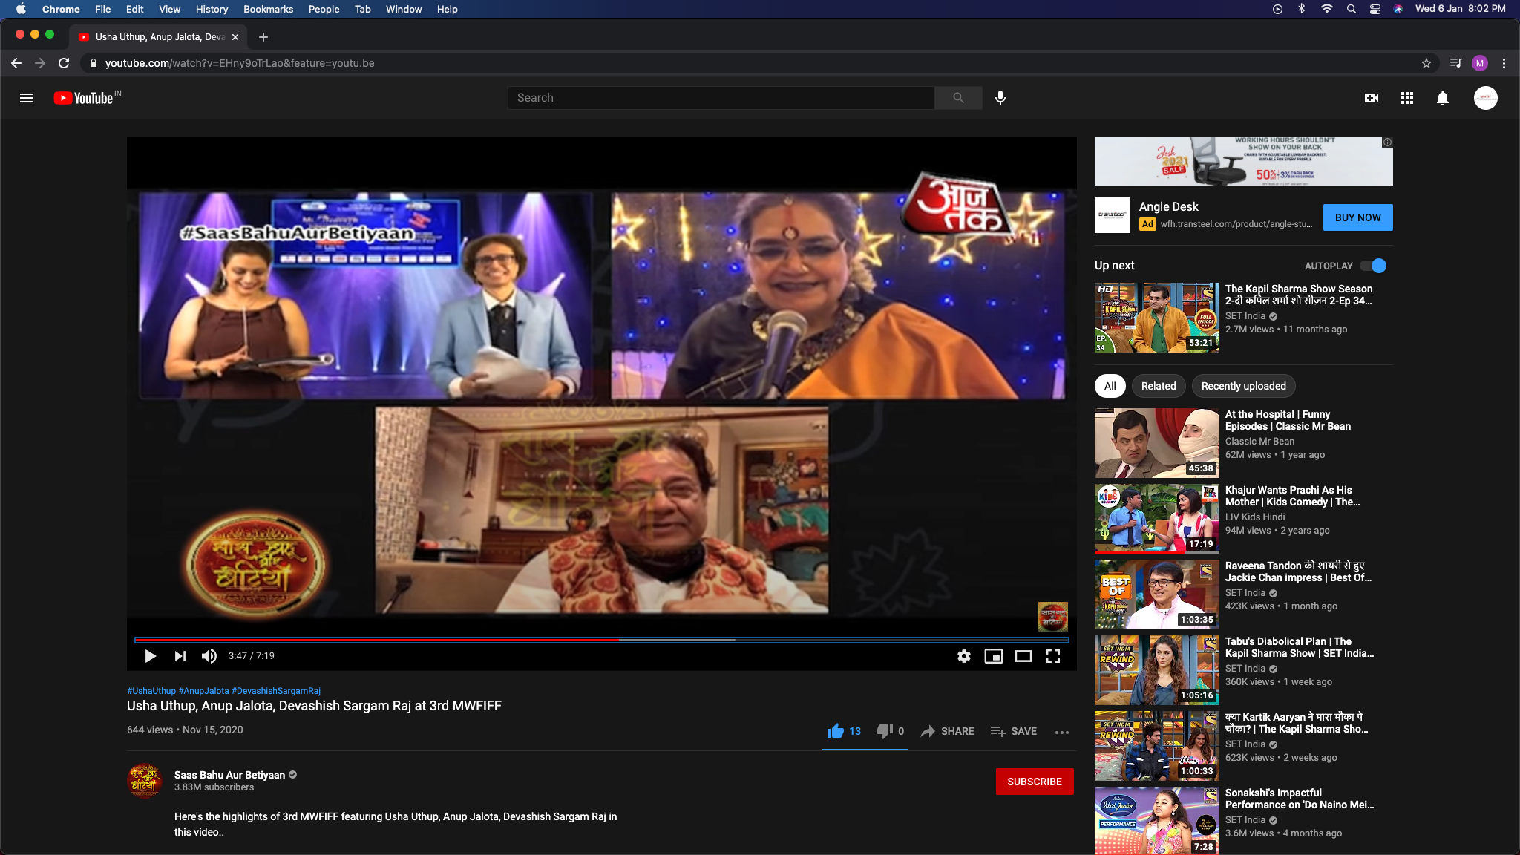The width and height of the screenshot is (1520, 855).
Task: Open more actions three-dot menu
Action: click(x=1062, y=732)
